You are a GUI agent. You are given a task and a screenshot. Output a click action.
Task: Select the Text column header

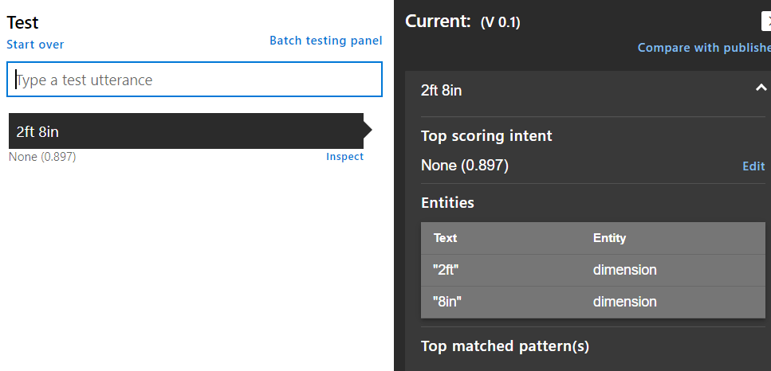coord(445,238)
